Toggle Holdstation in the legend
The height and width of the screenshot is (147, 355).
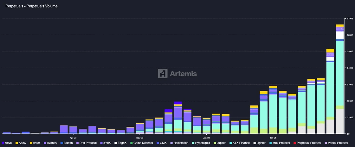179,143
